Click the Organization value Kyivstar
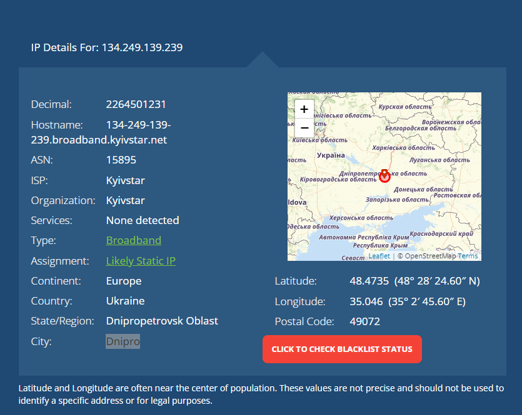 click(x=125, y=200)
